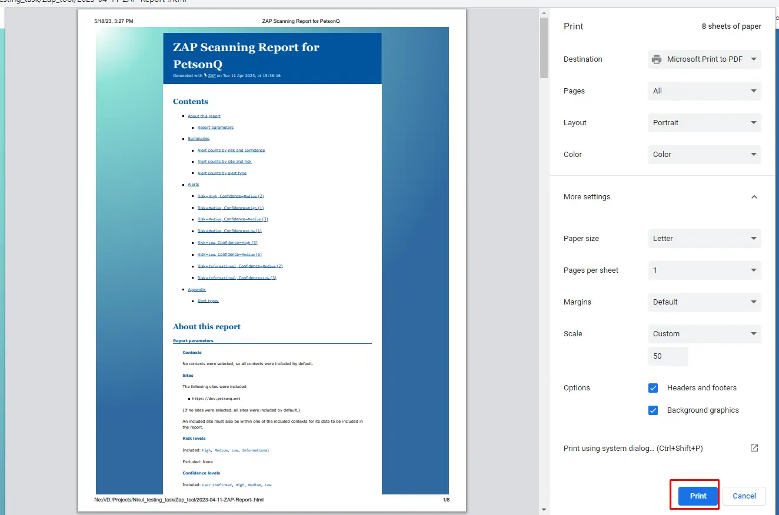Screen dimensions: 779x515
Task: Click the external-link icon for system dialog
Action: pyautogui.click(x=754, y=448)
